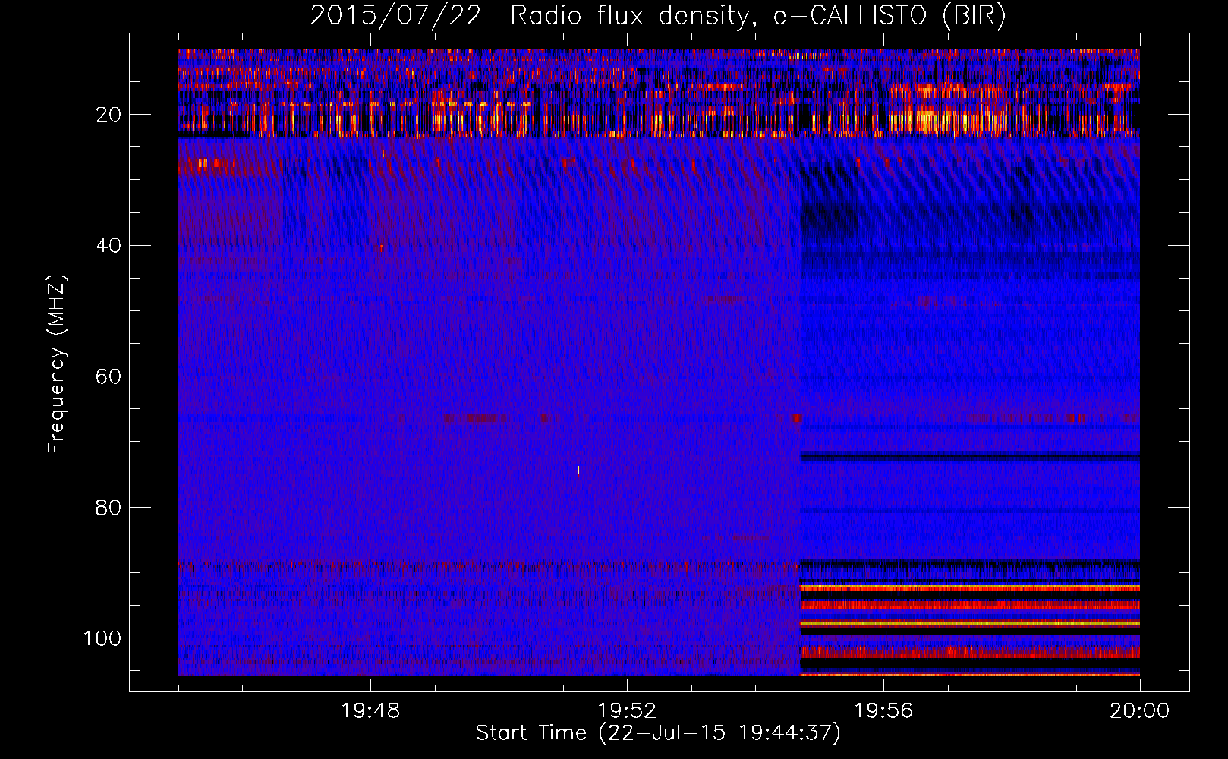Viewport: 1228px width, 759px height.
Task: Click the time axis label '19:56'
Action: click(883, 711)
